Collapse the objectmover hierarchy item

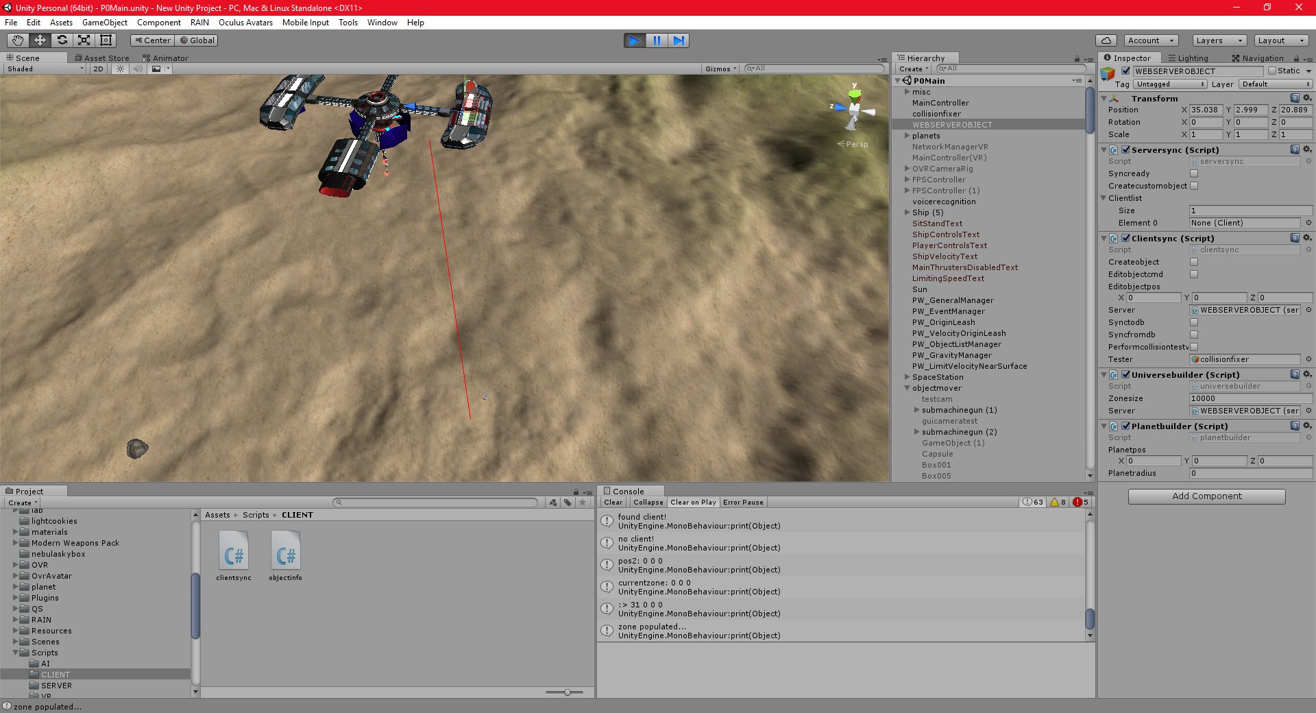coord(907,388)
